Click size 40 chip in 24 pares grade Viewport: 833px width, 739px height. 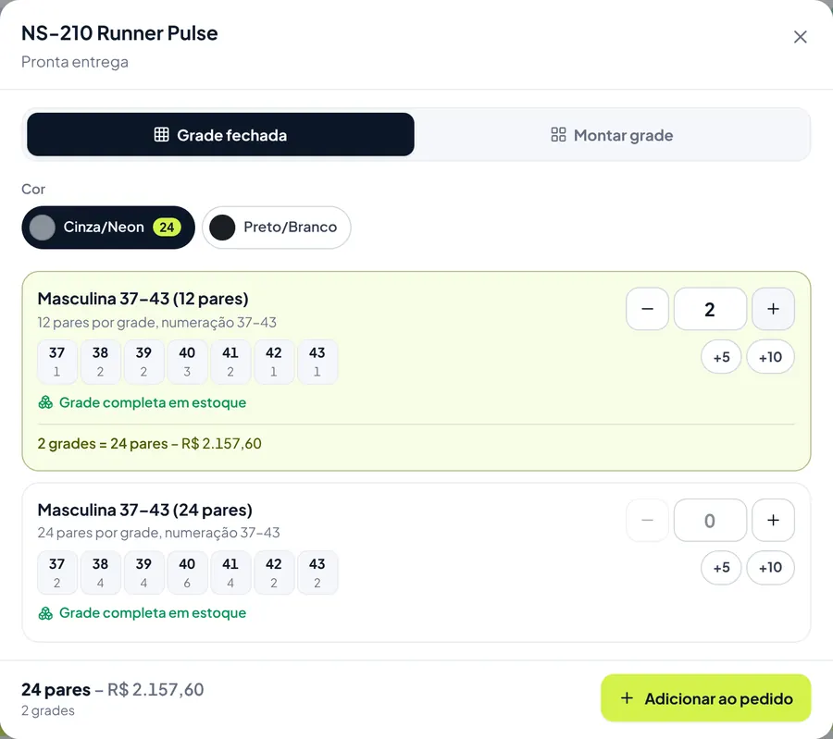coord(187,573)
